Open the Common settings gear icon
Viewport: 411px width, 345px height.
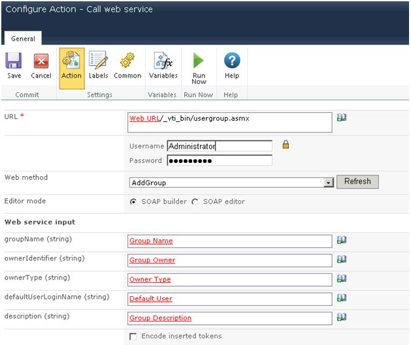(127, 60)
